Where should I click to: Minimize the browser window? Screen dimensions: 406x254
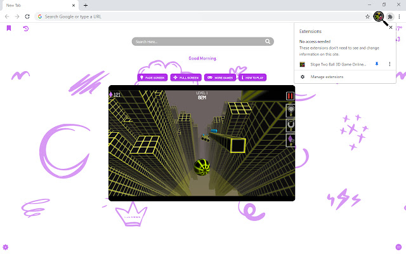coord(369,4)
